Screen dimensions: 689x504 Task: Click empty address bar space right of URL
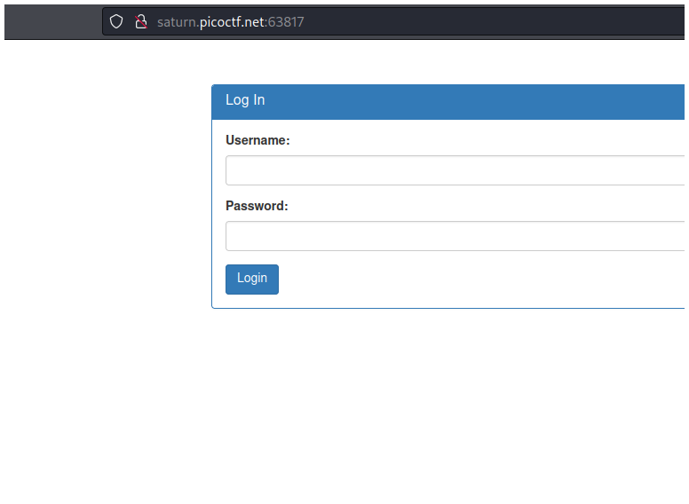(488, 22)
